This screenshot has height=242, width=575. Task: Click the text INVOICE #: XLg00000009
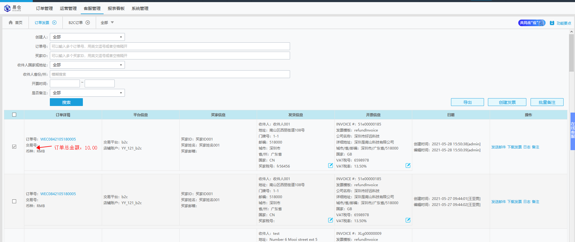click(x=359, y=234)
